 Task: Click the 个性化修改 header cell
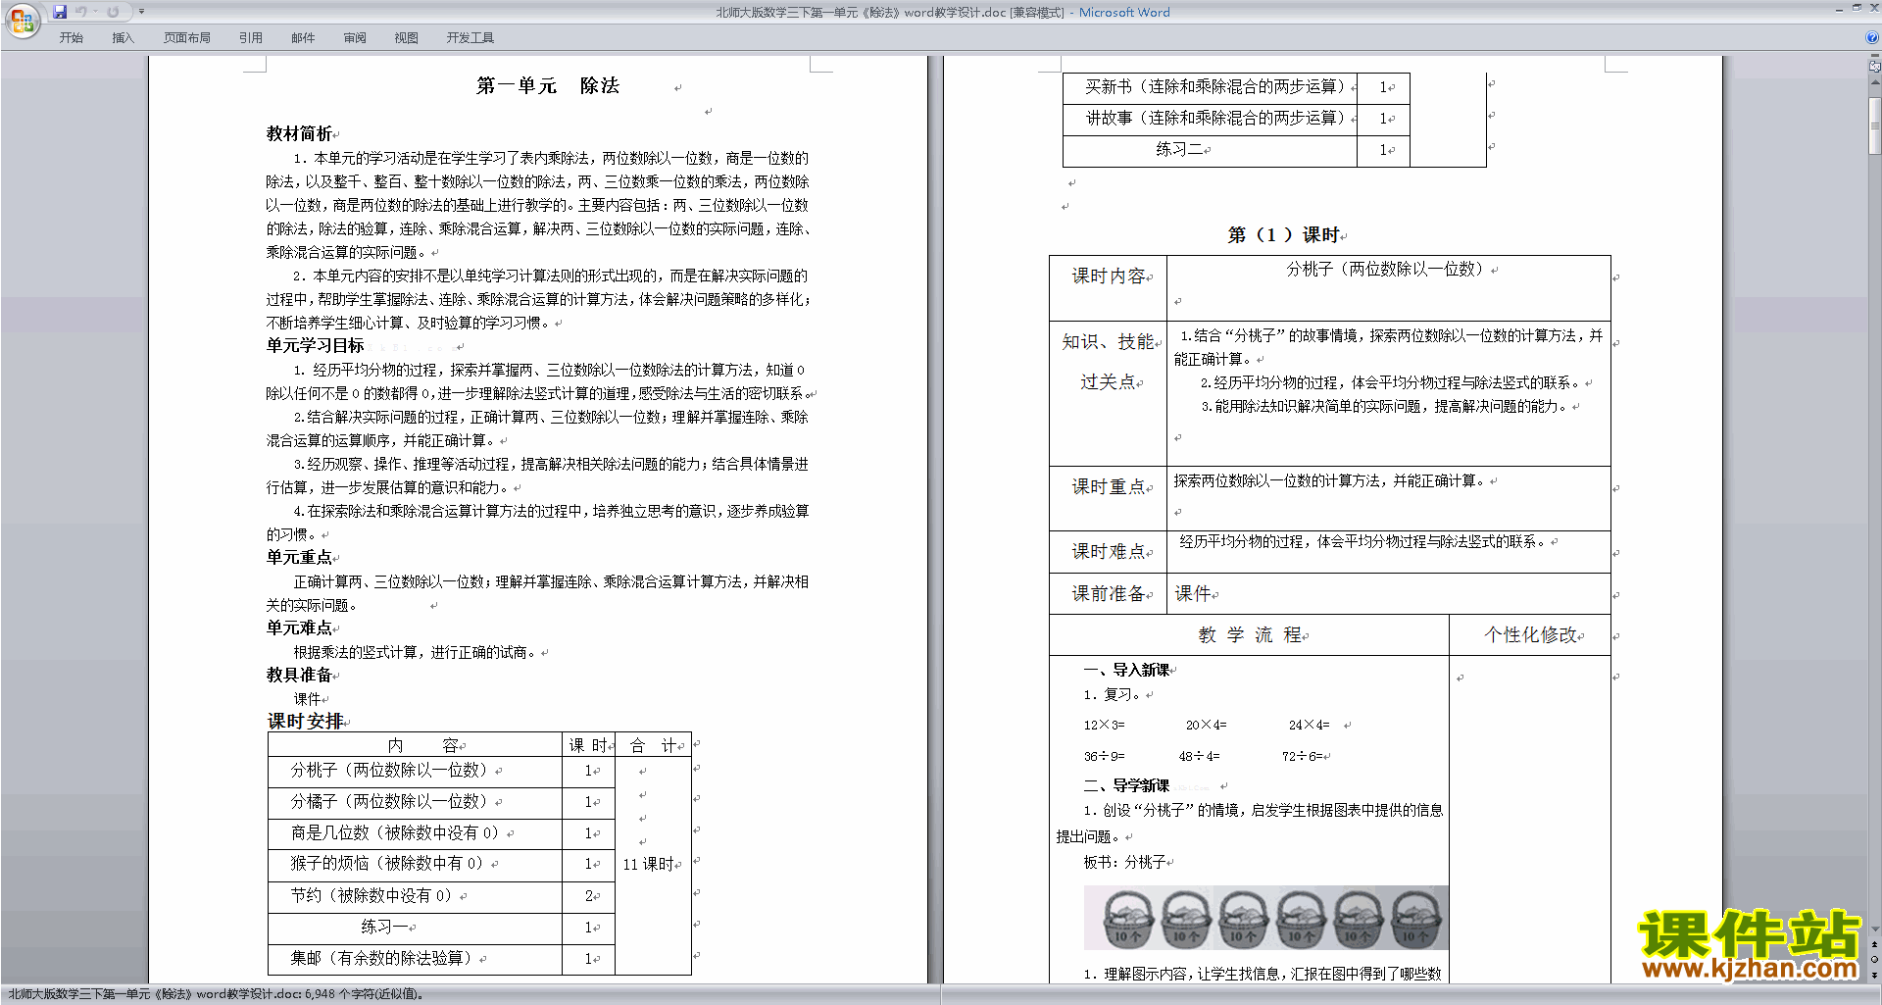pos(1530,635)
